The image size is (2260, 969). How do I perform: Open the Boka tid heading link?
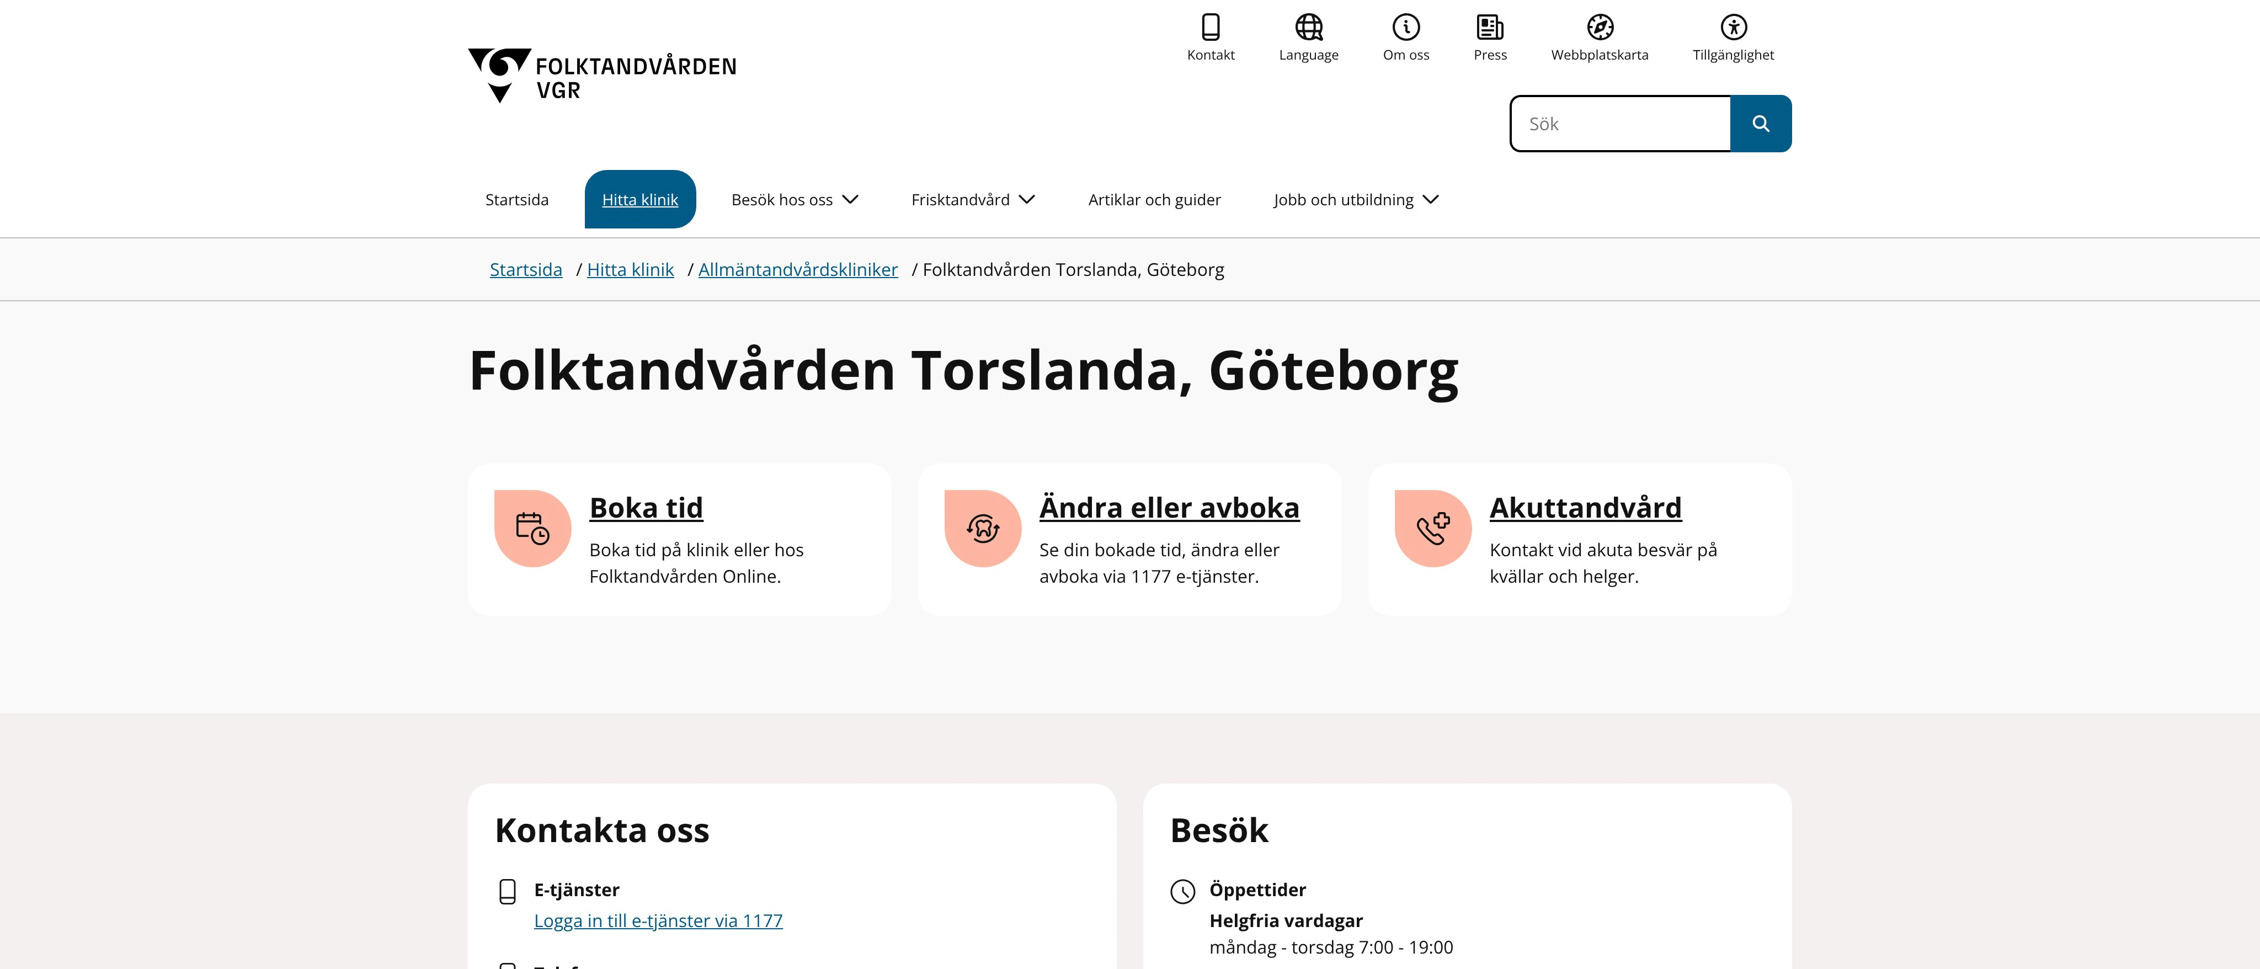646,507
